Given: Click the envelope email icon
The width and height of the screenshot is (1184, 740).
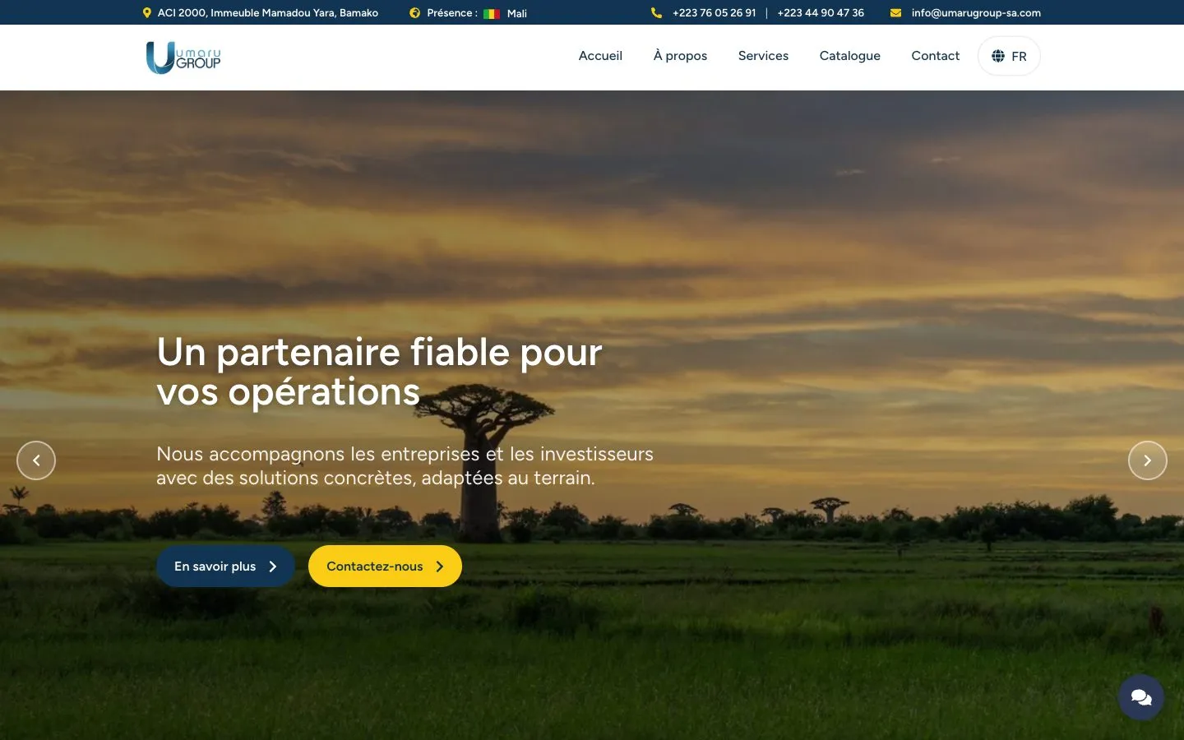Looking at the screenshot, I should pos(895,13).
